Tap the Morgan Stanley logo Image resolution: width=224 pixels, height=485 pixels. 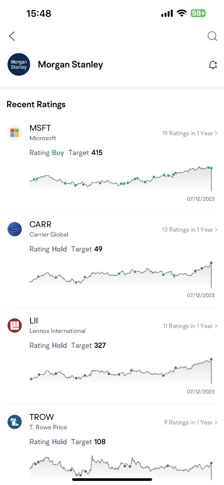pos(19,65)
